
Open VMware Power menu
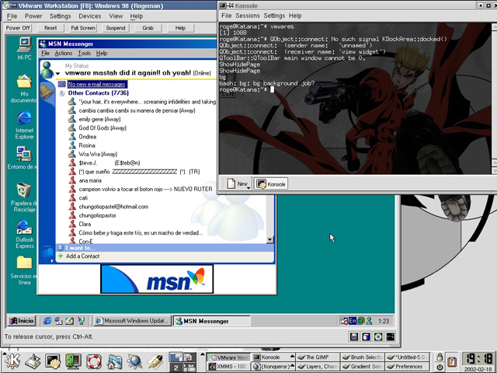[x=33, y=16]
